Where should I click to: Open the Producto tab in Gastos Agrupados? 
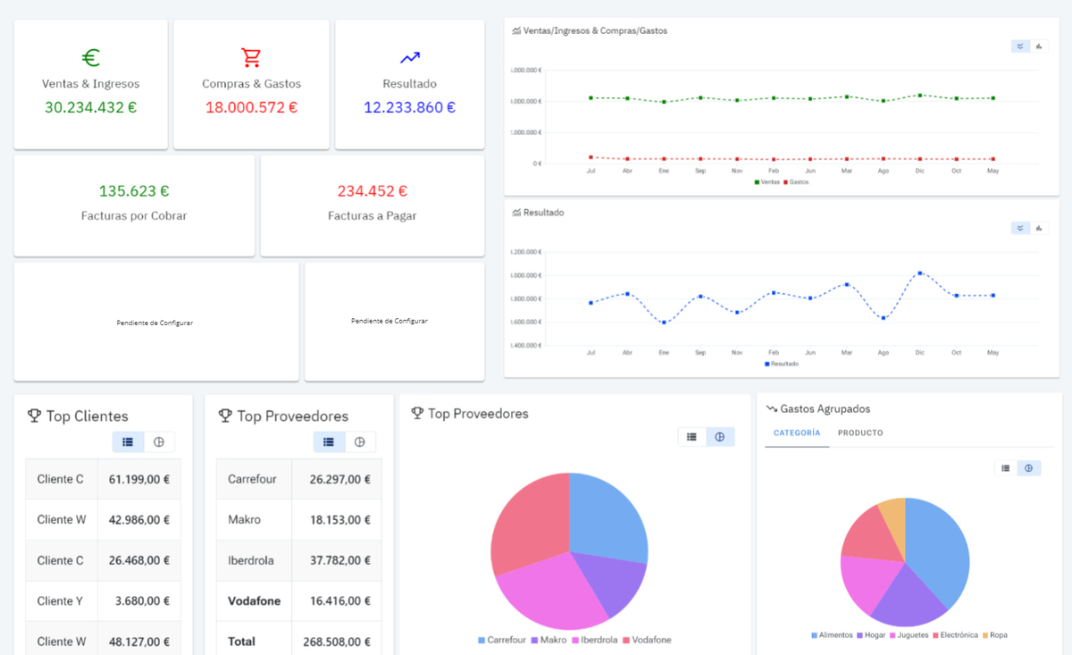[859, 432]
